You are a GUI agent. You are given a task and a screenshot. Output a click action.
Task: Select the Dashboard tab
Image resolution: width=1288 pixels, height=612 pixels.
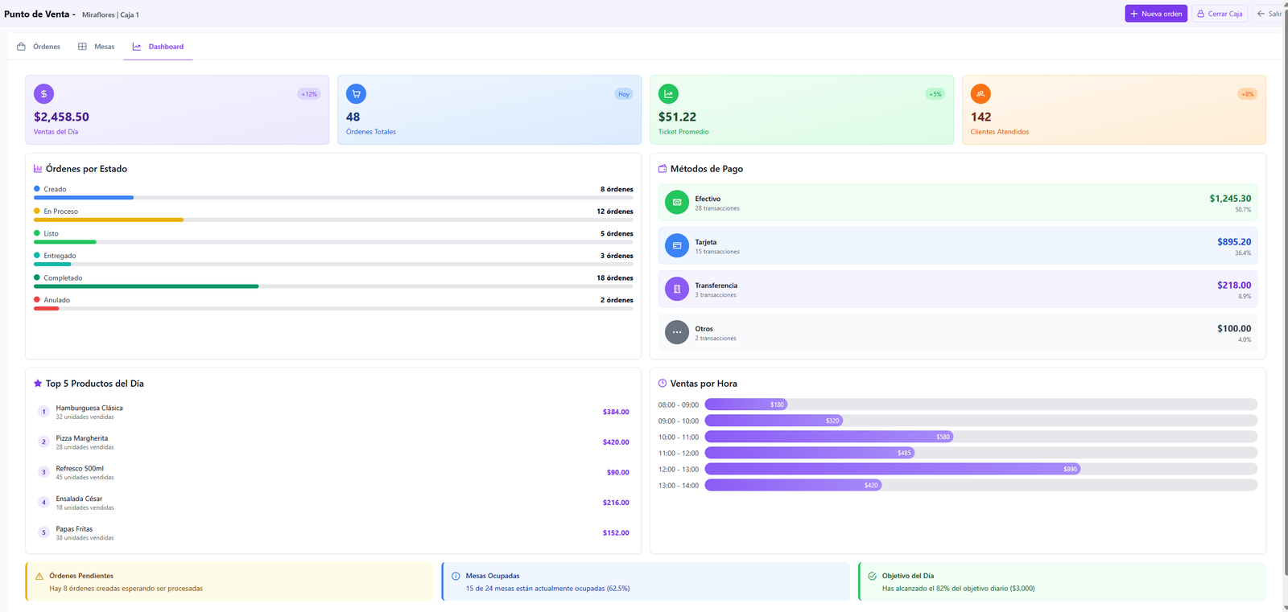pos(159,47)
